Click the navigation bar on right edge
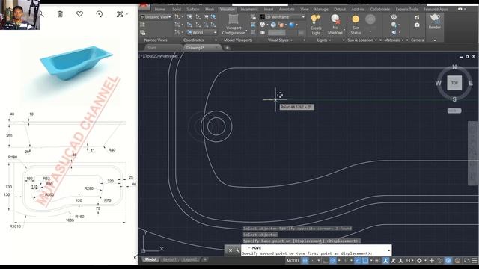The width and height of the screenshot is (479, 269). pyautogui.click(x=473, y=153)
